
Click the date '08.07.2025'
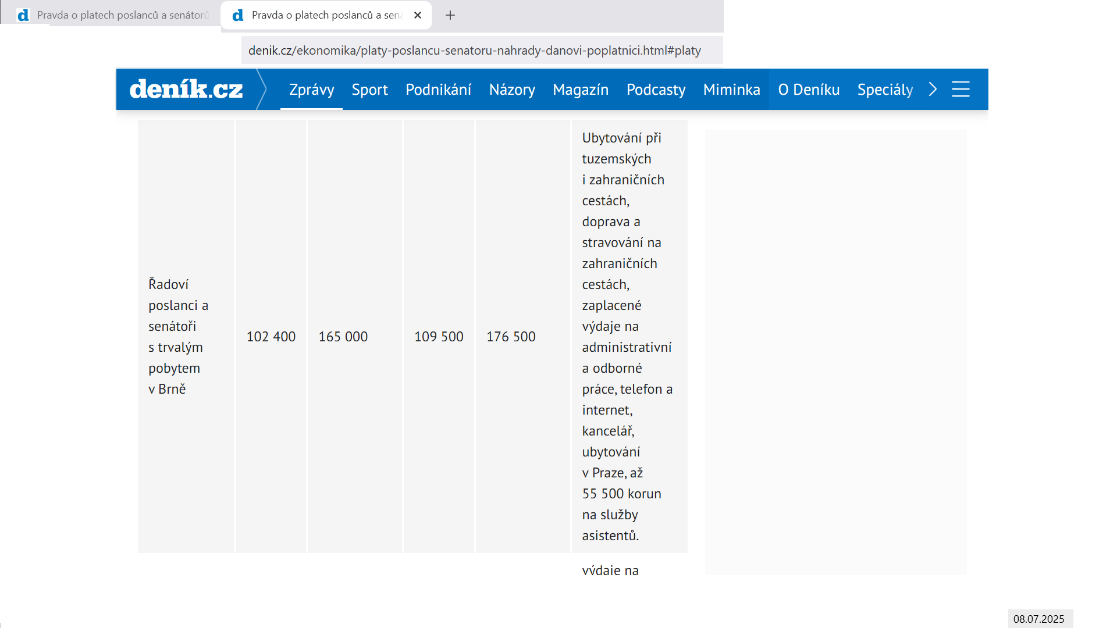(1039, 619)
